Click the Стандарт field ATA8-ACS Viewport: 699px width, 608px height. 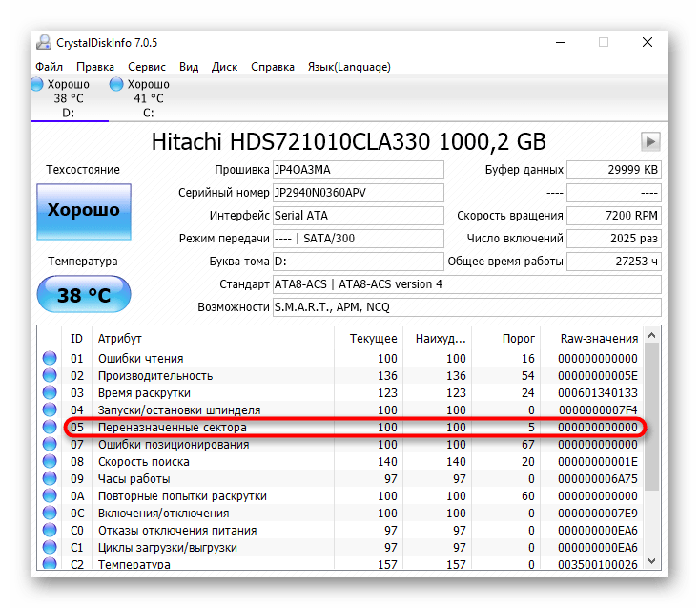(x=467, y=284)
